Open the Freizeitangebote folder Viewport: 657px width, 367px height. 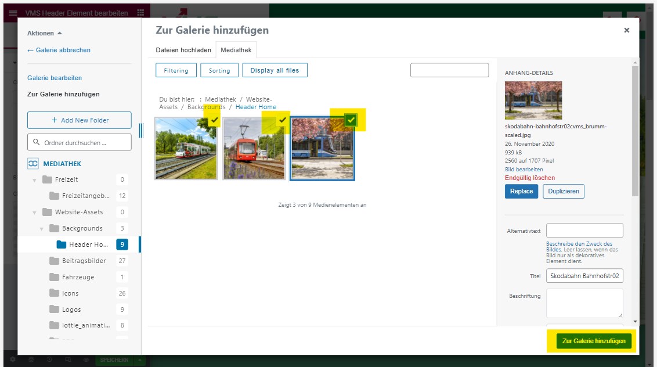point(85,196)
